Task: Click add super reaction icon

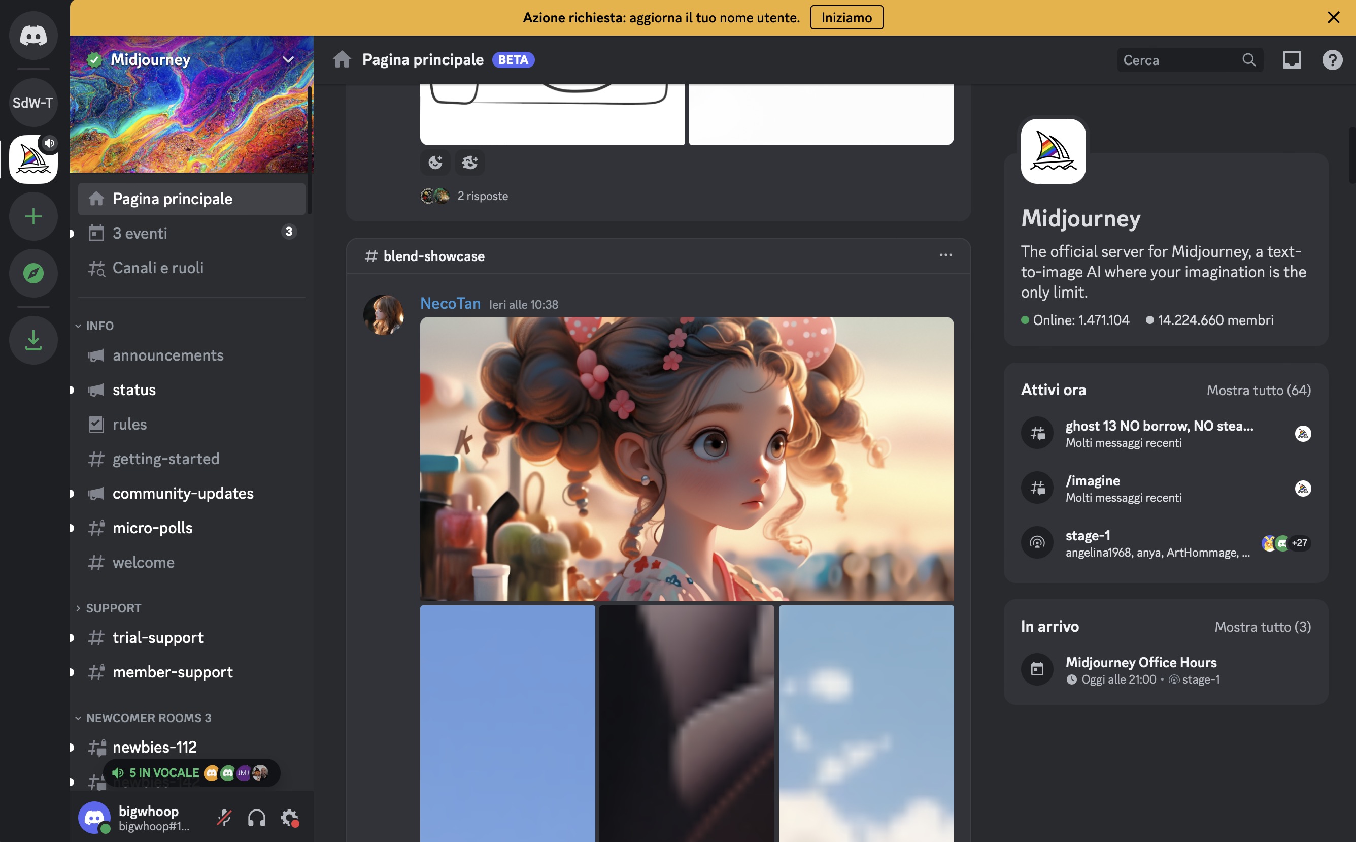Action: coord(470,162)
